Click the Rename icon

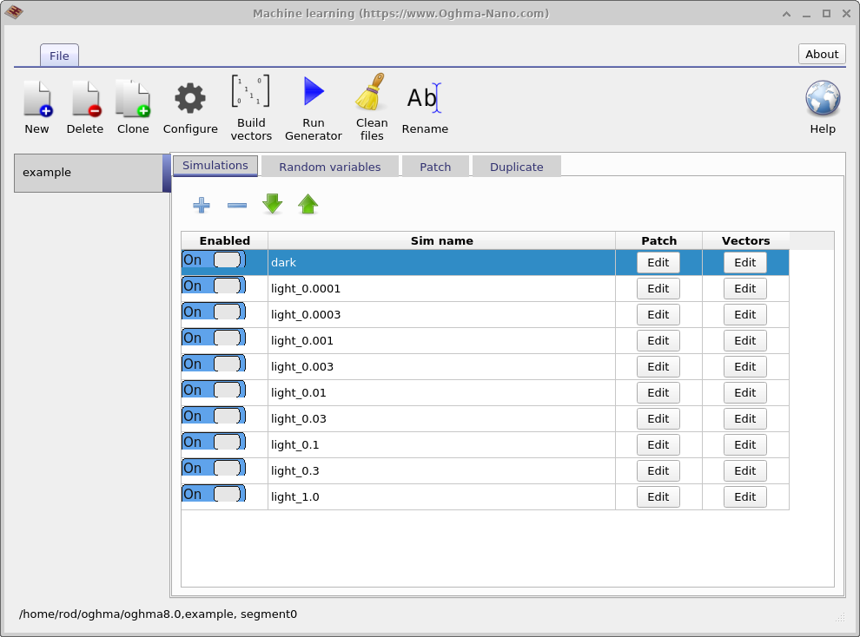425,99
